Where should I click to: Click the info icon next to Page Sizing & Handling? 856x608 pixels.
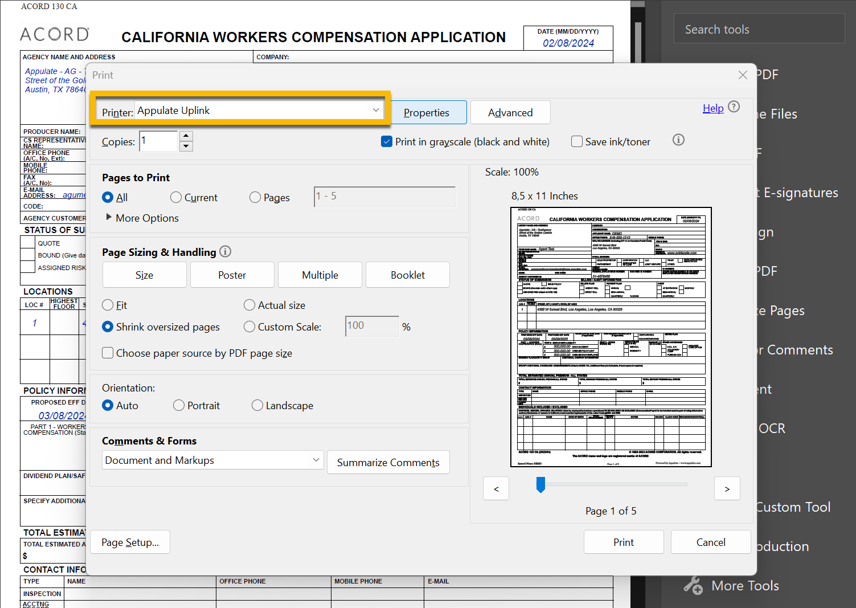(x=226, y=251)
